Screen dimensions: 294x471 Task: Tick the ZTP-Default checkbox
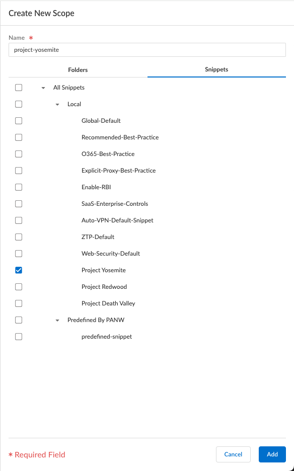19,237
